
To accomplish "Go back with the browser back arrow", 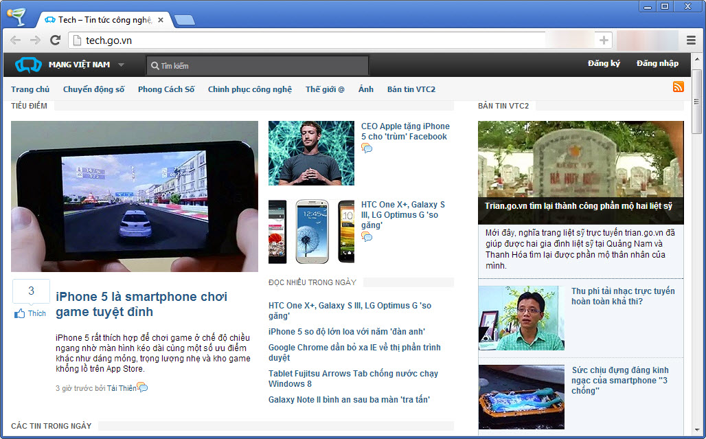I will click(15, 41).
